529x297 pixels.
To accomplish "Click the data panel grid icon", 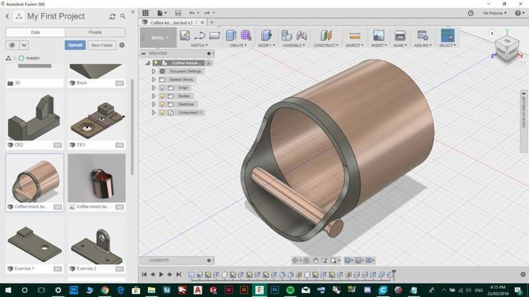I will pos(145,13).
